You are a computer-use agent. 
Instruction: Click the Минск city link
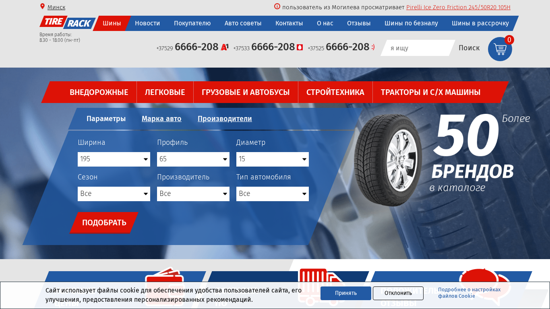coord(56,7)
